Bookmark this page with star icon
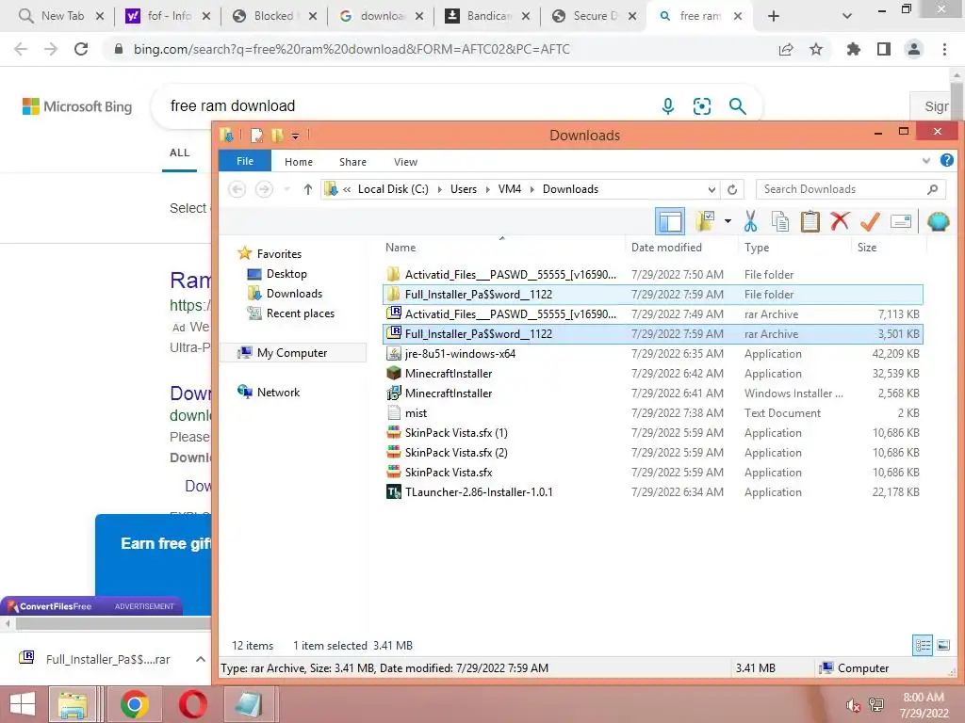The image size is (965, 723). [x=815, y=49]
